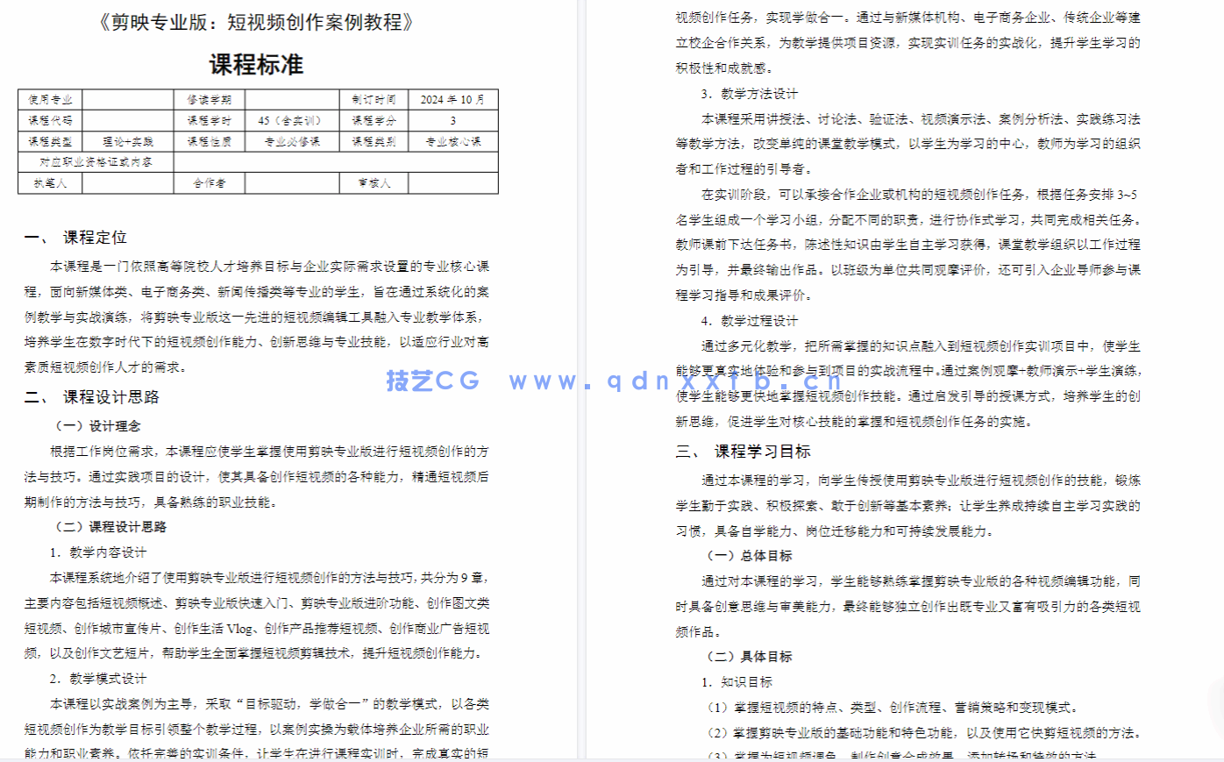
Task: Click the 理论+实践 table cell
Action: [x=128, y=141]
